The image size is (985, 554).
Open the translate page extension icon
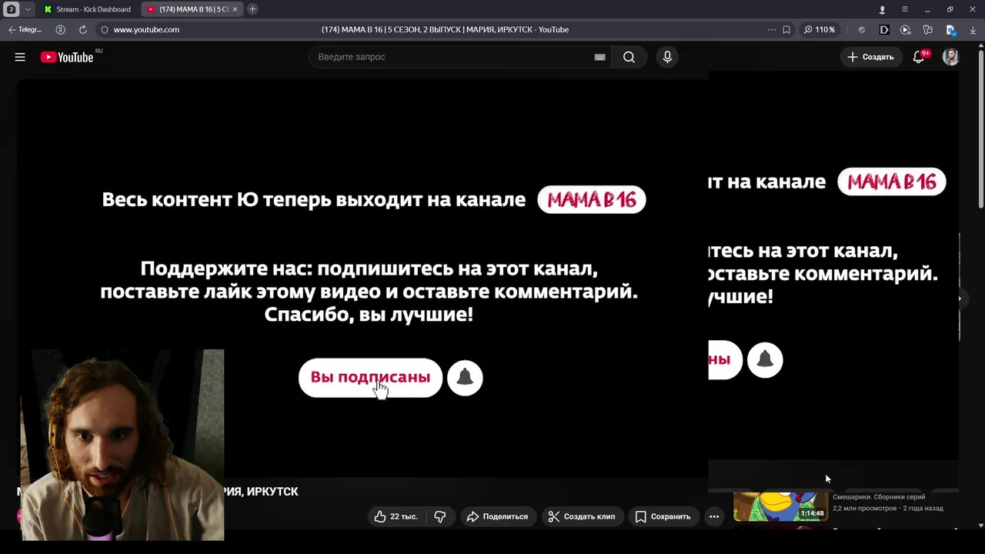[x=950, y=30]
